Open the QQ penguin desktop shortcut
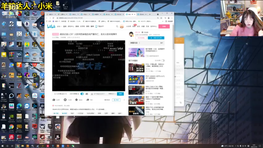263x148 pixels. [x=27, y=55]
